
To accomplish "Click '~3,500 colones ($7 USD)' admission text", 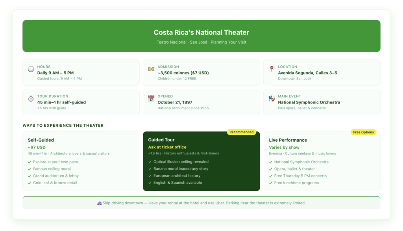I will [183, 73].
